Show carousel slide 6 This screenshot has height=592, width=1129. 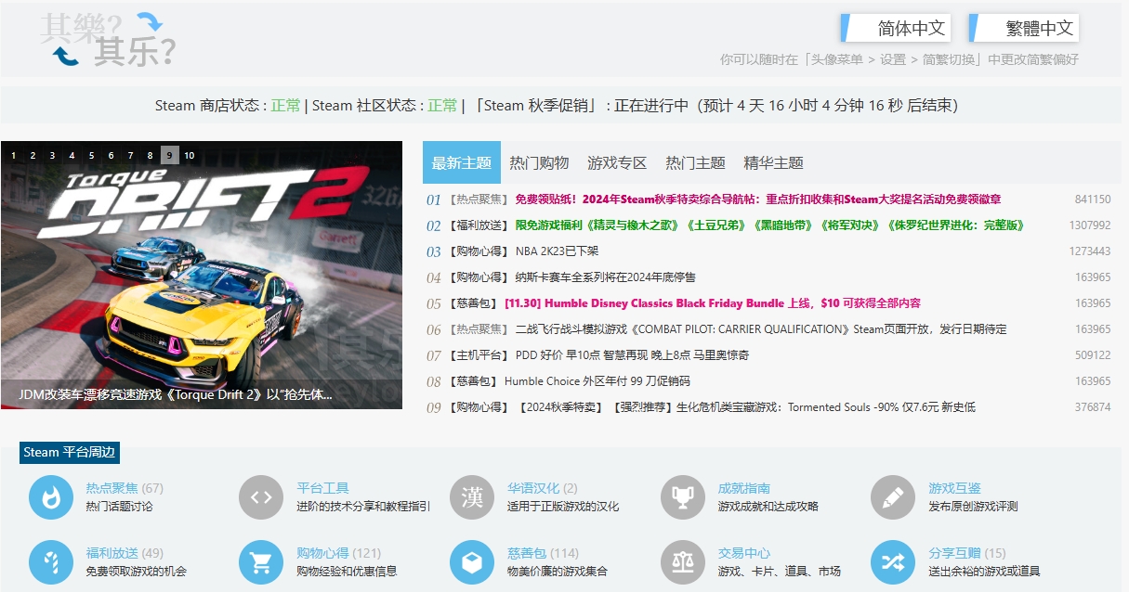coord(111,155)
